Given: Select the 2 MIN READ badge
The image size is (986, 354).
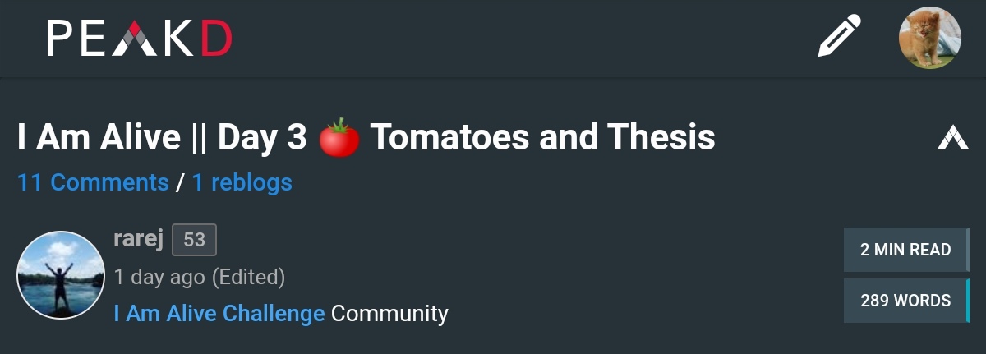Looking at the screenshot, I should point(906,250).
